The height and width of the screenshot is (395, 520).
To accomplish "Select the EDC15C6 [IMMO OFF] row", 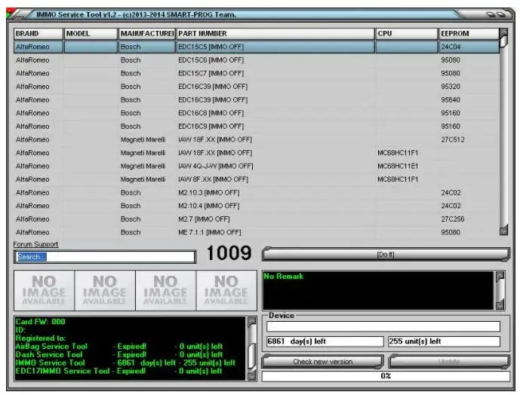I will [257, 60].
